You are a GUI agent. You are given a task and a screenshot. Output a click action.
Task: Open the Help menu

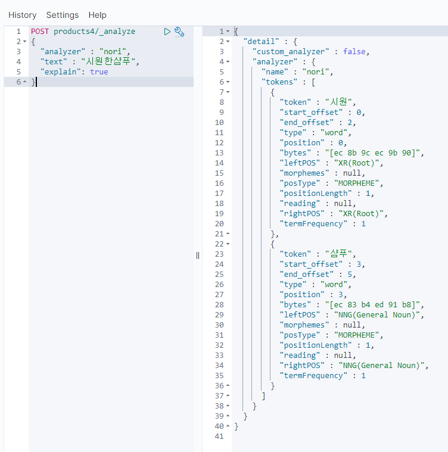coord(97,15)
